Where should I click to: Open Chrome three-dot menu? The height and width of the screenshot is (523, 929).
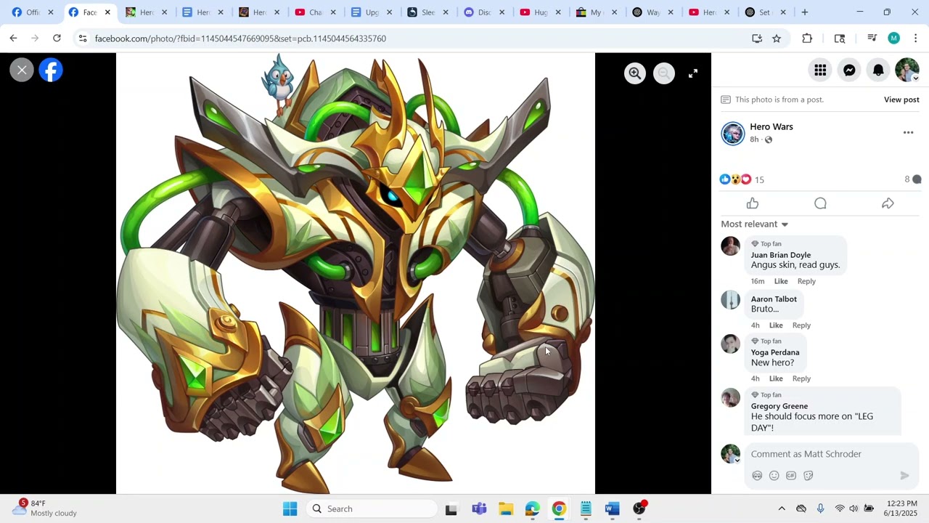[x=915, y=38]
